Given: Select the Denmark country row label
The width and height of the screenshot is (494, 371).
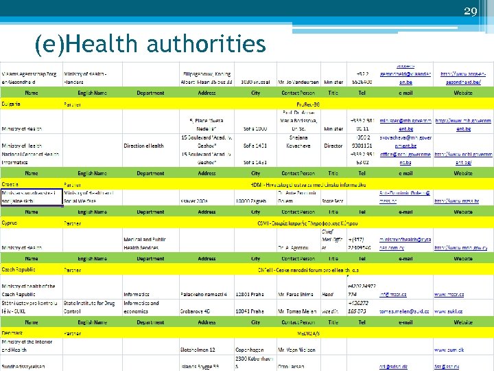Looking at the screenshot, I should coord(12,333).
